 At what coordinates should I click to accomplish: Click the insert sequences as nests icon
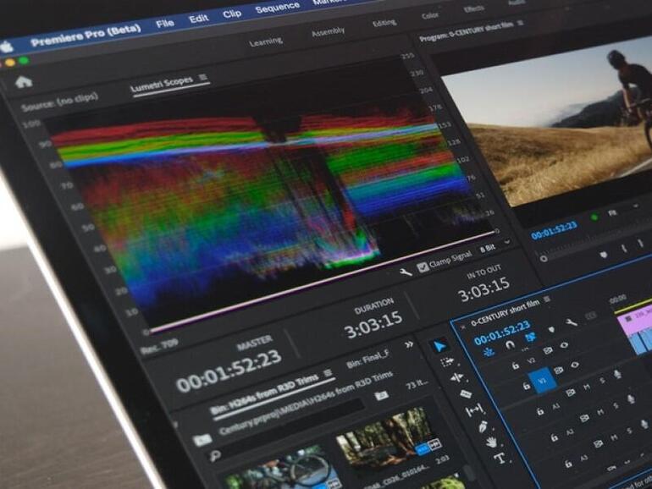pos(489,352)
